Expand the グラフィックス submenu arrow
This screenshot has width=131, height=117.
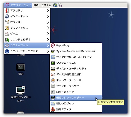click(48, 28)
